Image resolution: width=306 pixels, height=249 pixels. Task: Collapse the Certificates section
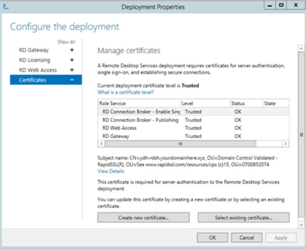click(71, 80)
